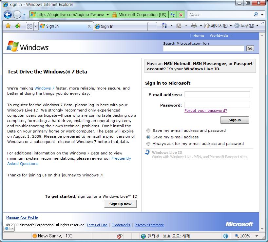
Task: Open Quick Tabs thumbnail view icon
Action: click(30, 26)
